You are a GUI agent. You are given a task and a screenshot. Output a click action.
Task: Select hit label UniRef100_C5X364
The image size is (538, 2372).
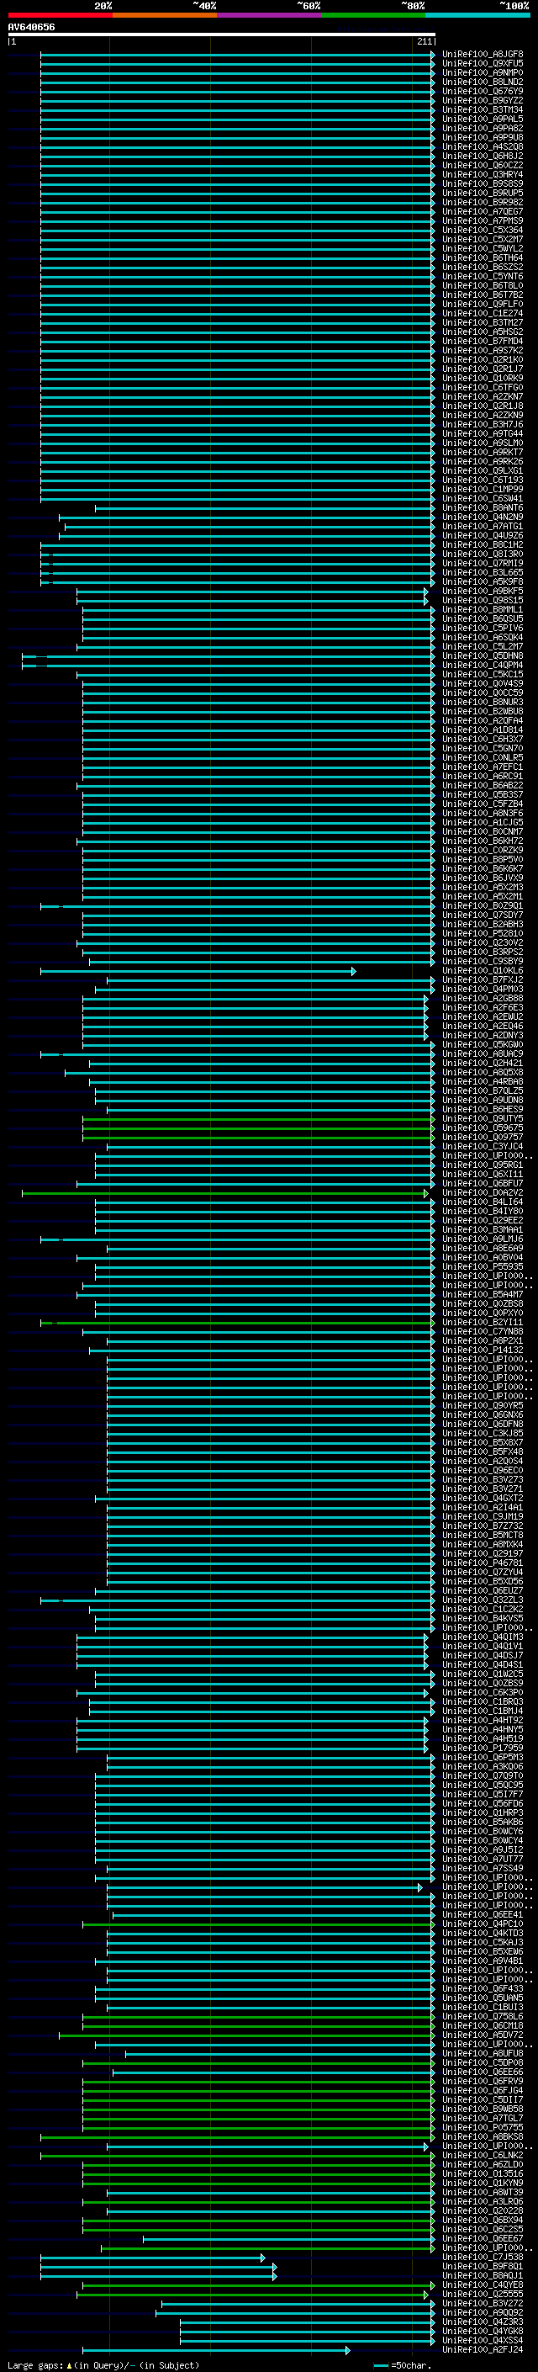[482, 231]
